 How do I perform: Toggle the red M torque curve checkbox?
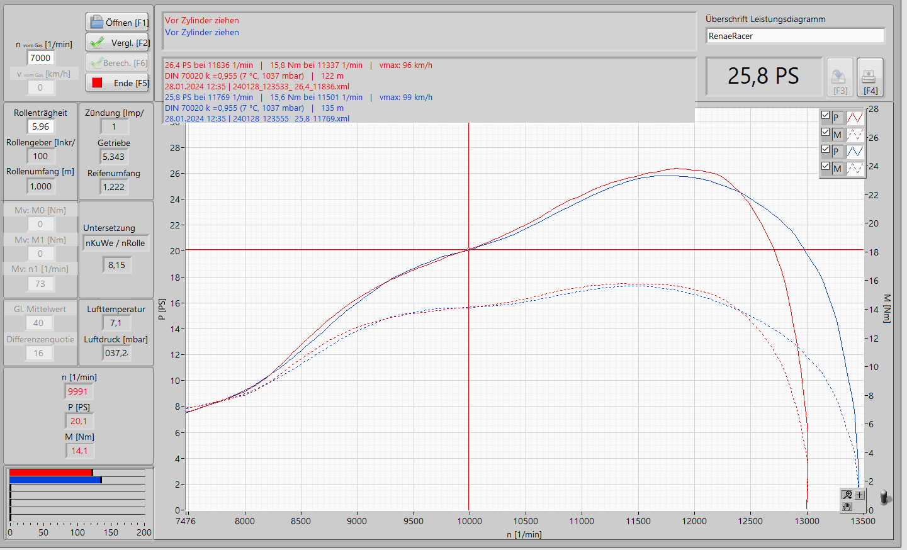tap(825, 133)
